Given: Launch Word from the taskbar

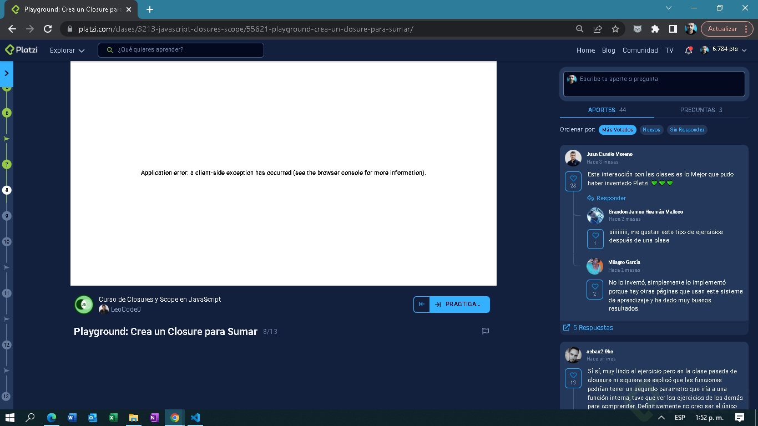Looking at the screenshot, I should point(72,418).
